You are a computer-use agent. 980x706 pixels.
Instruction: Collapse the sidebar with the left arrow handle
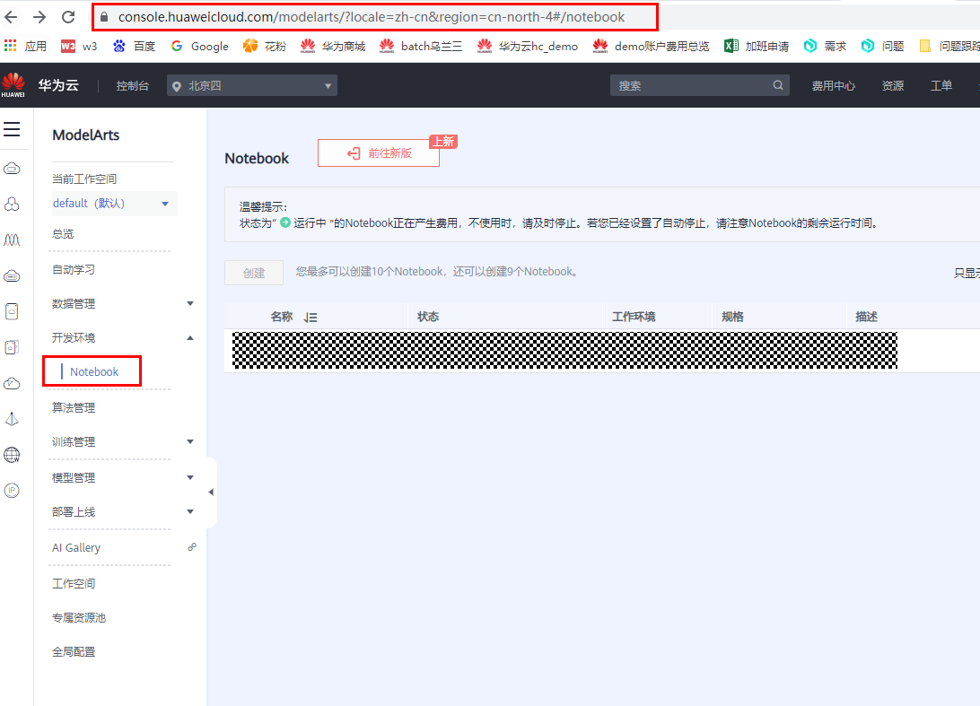(211, 492)
